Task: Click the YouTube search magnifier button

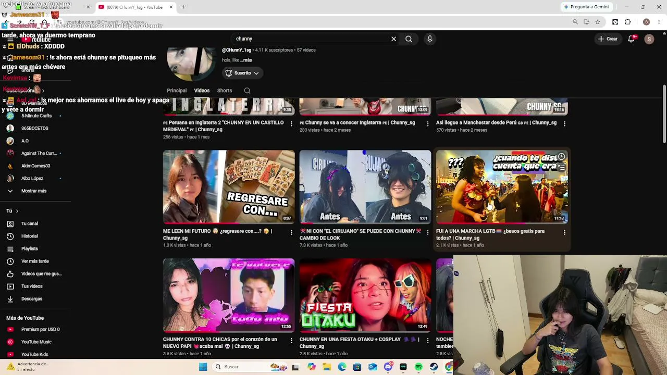Action: click(x=409, y=39)
